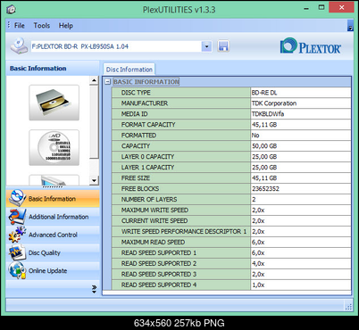Image resolution: width=359 pixels, height=330 pixels.
Task: Open Basic Information sidebar section
Action: [53, 198]
